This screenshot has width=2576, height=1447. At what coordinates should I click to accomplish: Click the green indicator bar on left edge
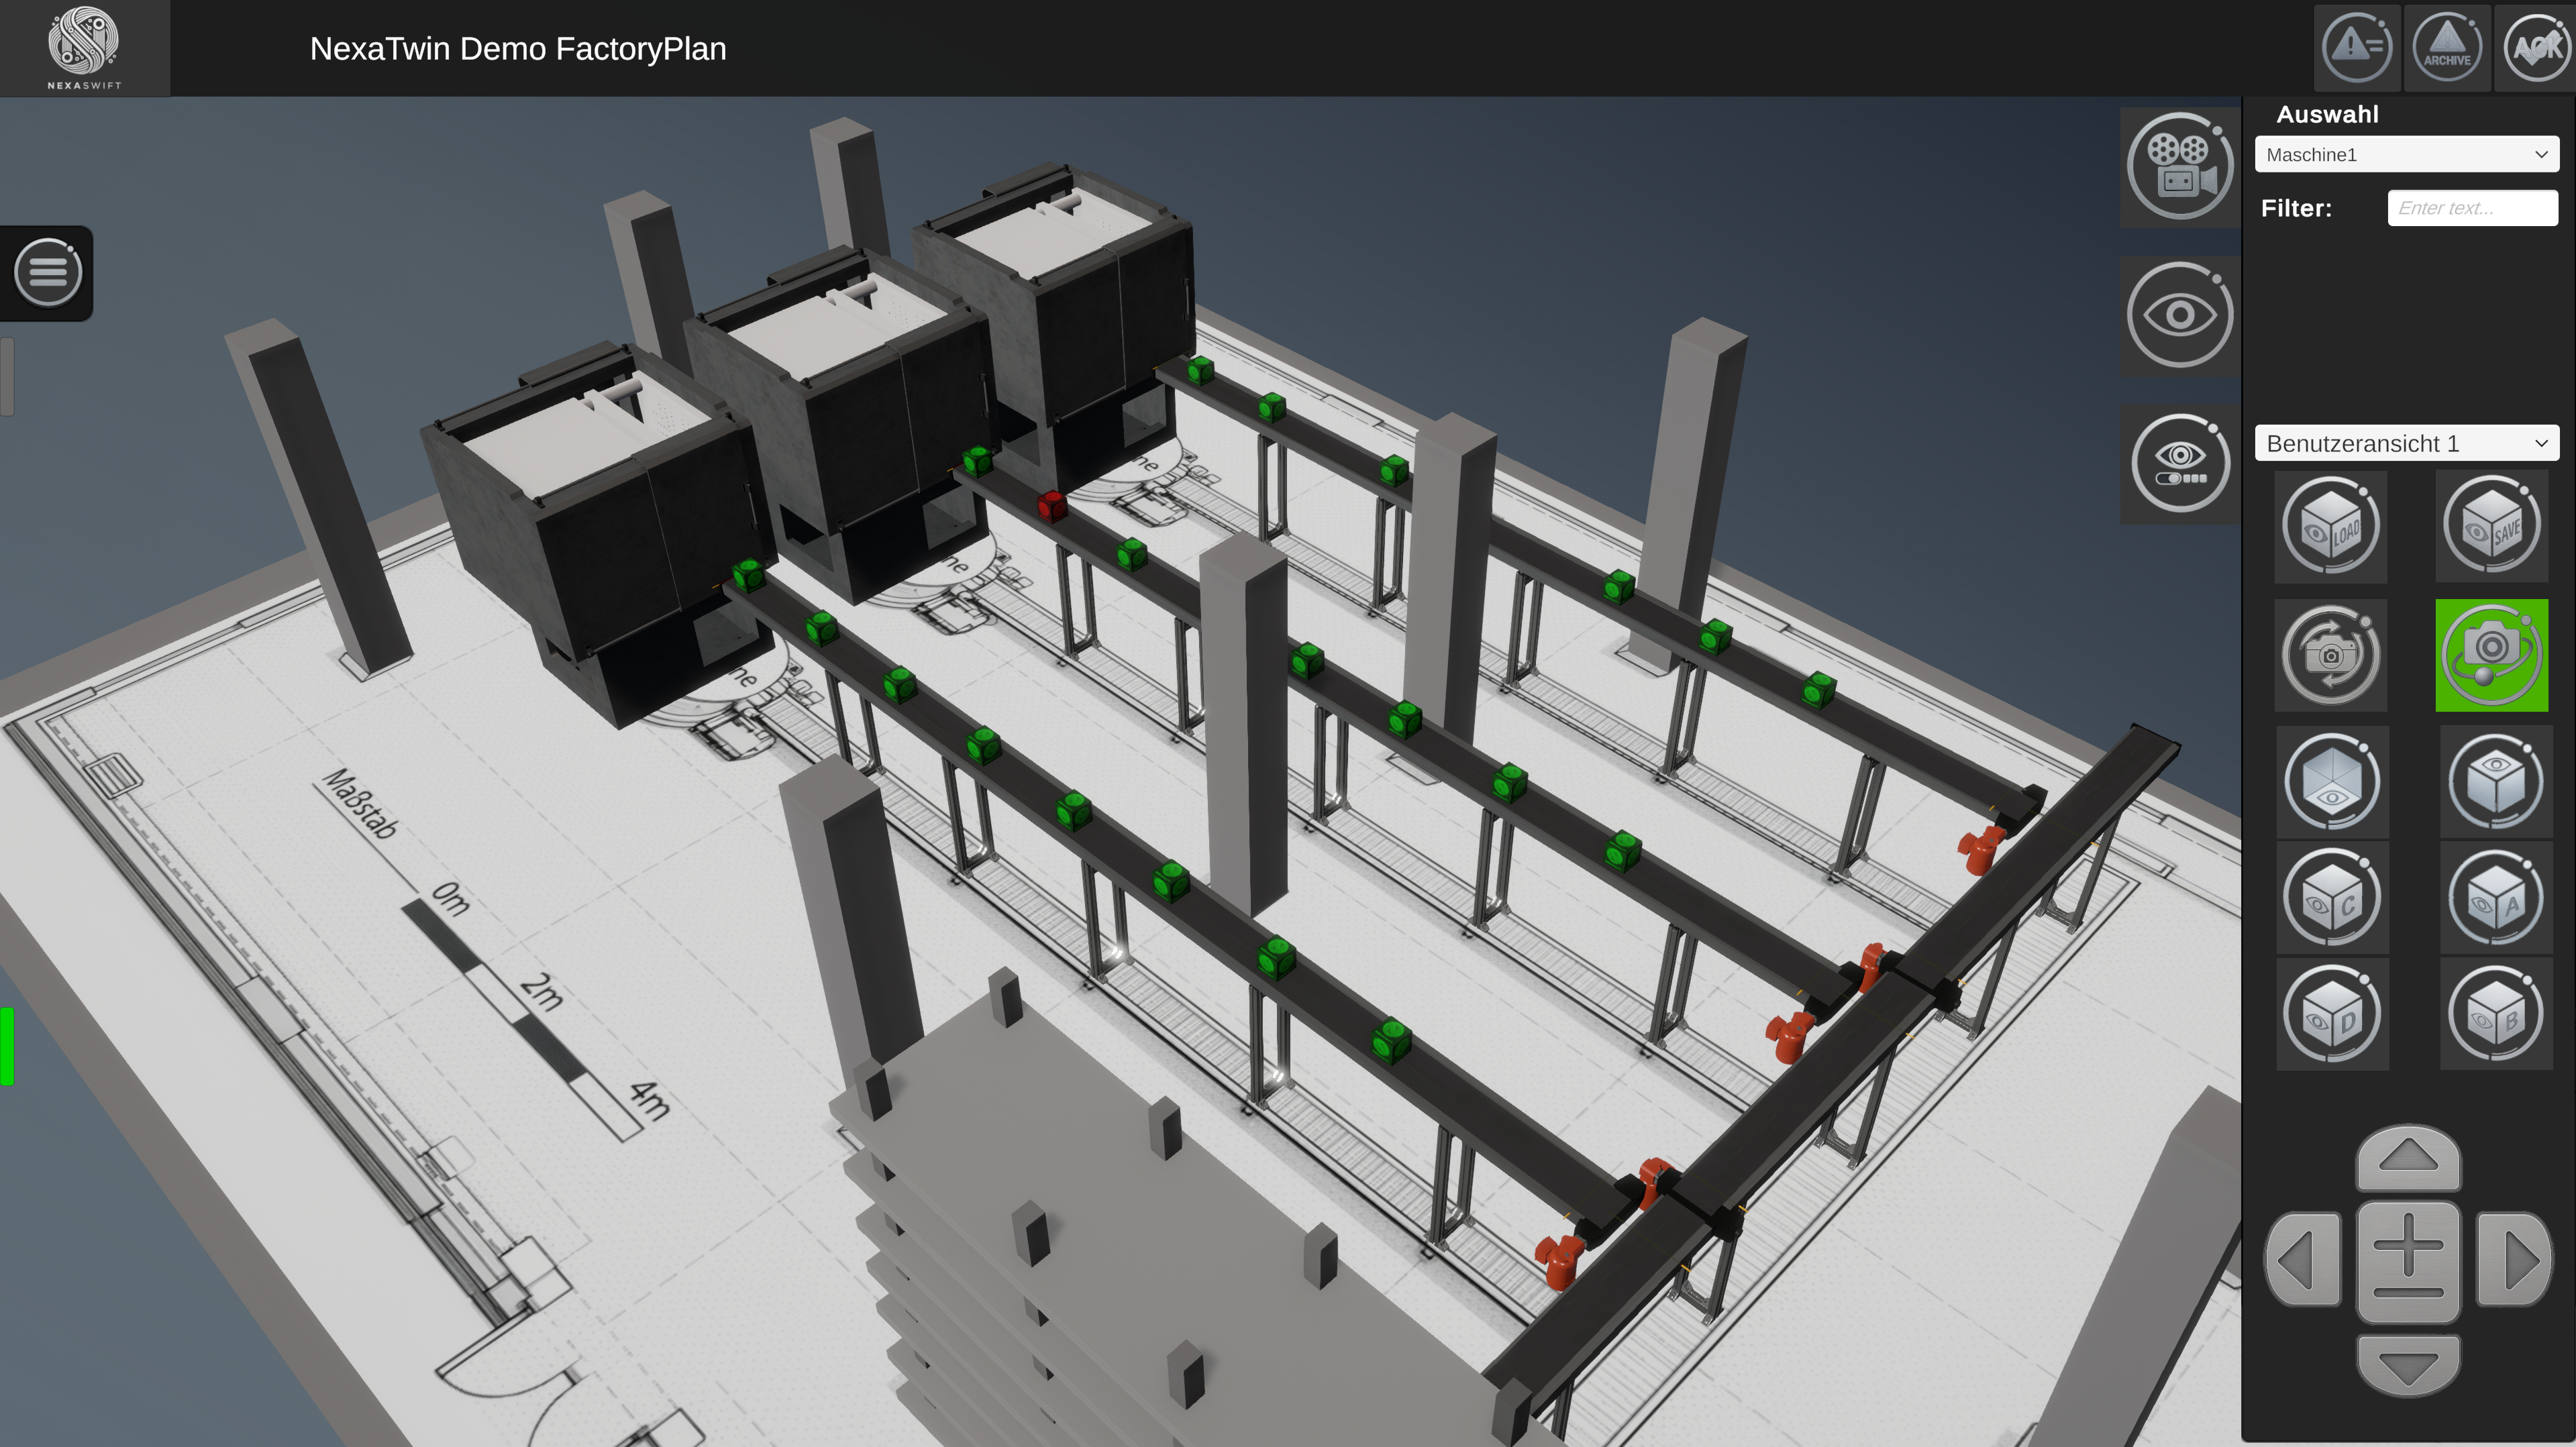point(7,1047)
